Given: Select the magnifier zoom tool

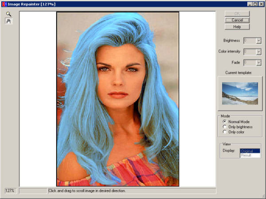Looking at the screenshot, I should 8,14.
